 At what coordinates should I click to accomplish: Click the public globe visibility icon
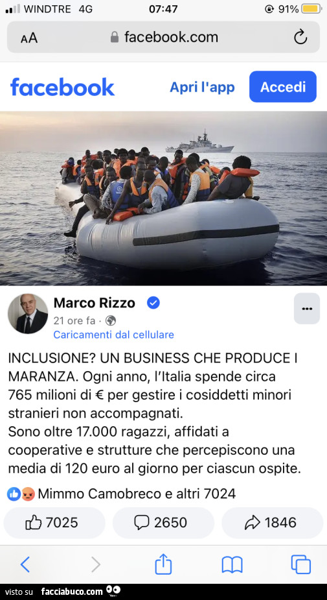(x=110, y=320)
